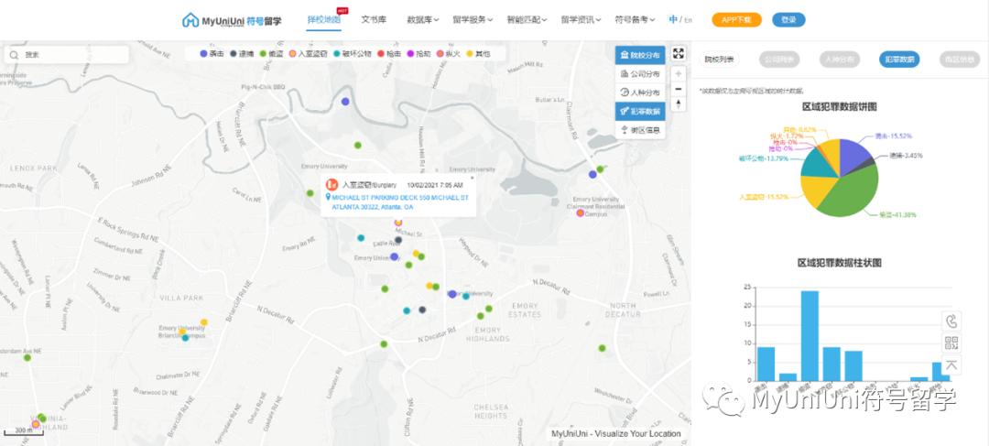Open the QR code floating icon
Screen dimensions: 989x446
click(x=951, y=343)
